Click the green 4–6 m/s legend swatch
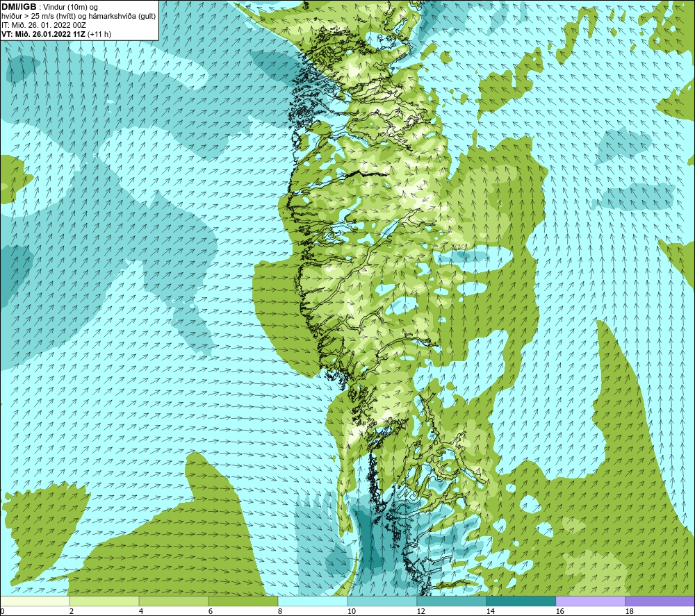Screen dimensions: 695x616 point(174,601)
